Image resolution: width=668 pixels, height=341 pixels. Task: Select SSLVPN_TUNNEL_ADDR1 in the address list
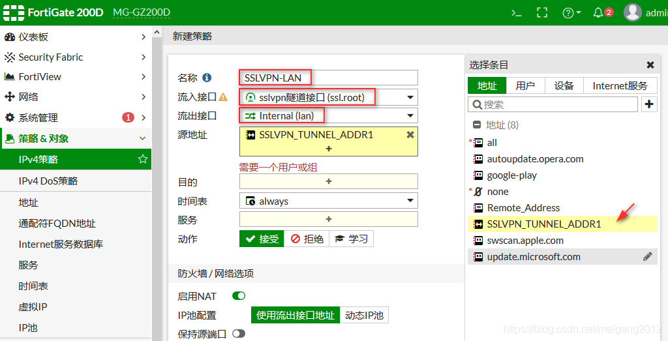pyautogui.click(x=562, y=224)
